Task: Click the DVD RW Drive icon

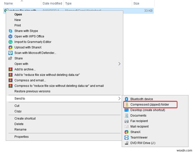Action: (126, 143)
